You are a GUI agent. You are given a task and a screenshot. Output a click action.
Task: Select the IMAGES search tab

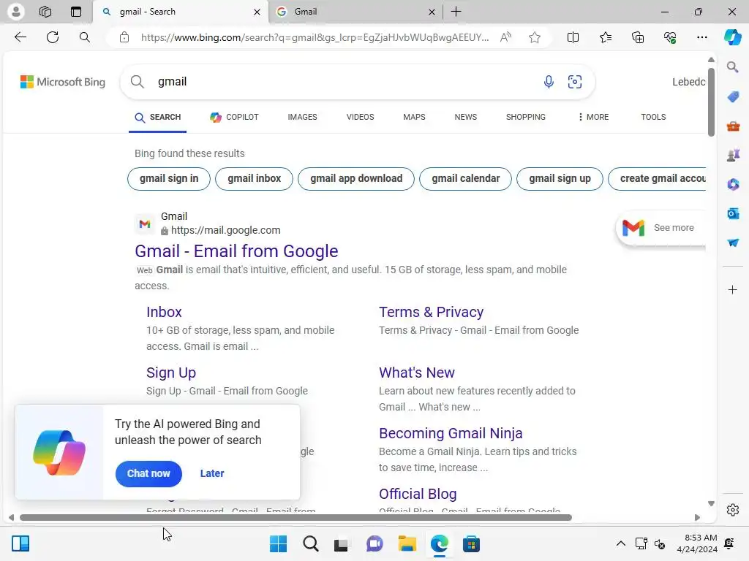pos(302,117)
